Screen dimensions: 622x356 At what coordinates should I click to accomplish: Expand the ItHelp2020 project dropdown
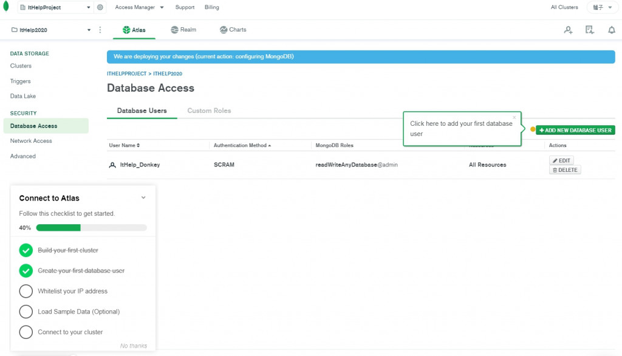[89, 30]
